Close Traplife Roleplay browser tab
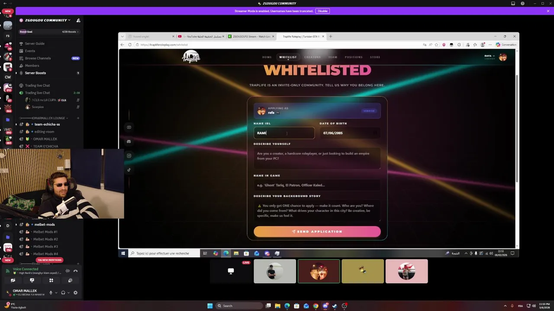The width and height of the screenshot is (554, 311). [x=323, y=36]
